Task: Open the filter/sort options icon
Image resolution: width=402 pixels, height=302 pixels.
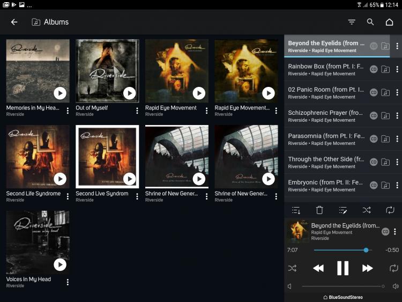Action: point(352,22)
